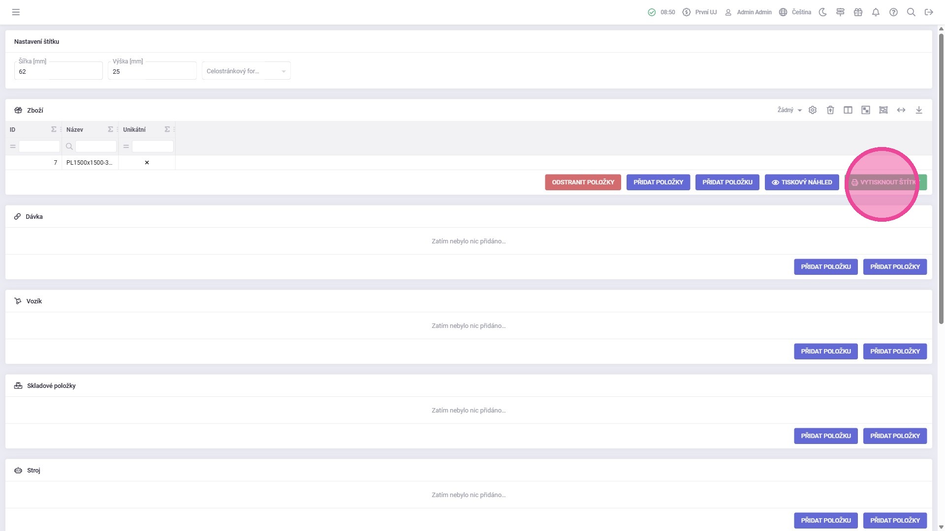Click the Tiskový náhled preview button

pyautogui.click(x=802, y=182)
